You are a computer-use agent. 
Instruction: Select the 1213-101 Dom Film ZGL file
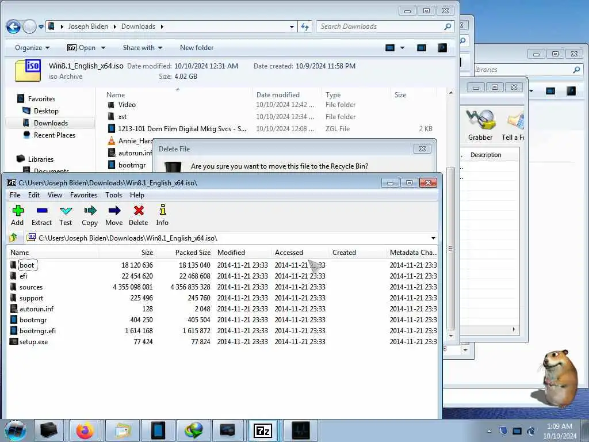[x=182, y=129]
